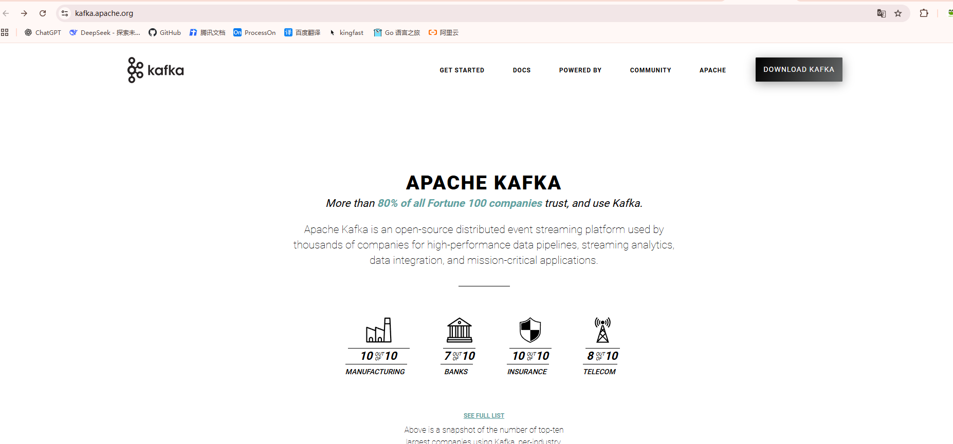Click the Kafka logo
This screenshot has height=444, width=953.
pyautogui.click(x=155, y=70)
